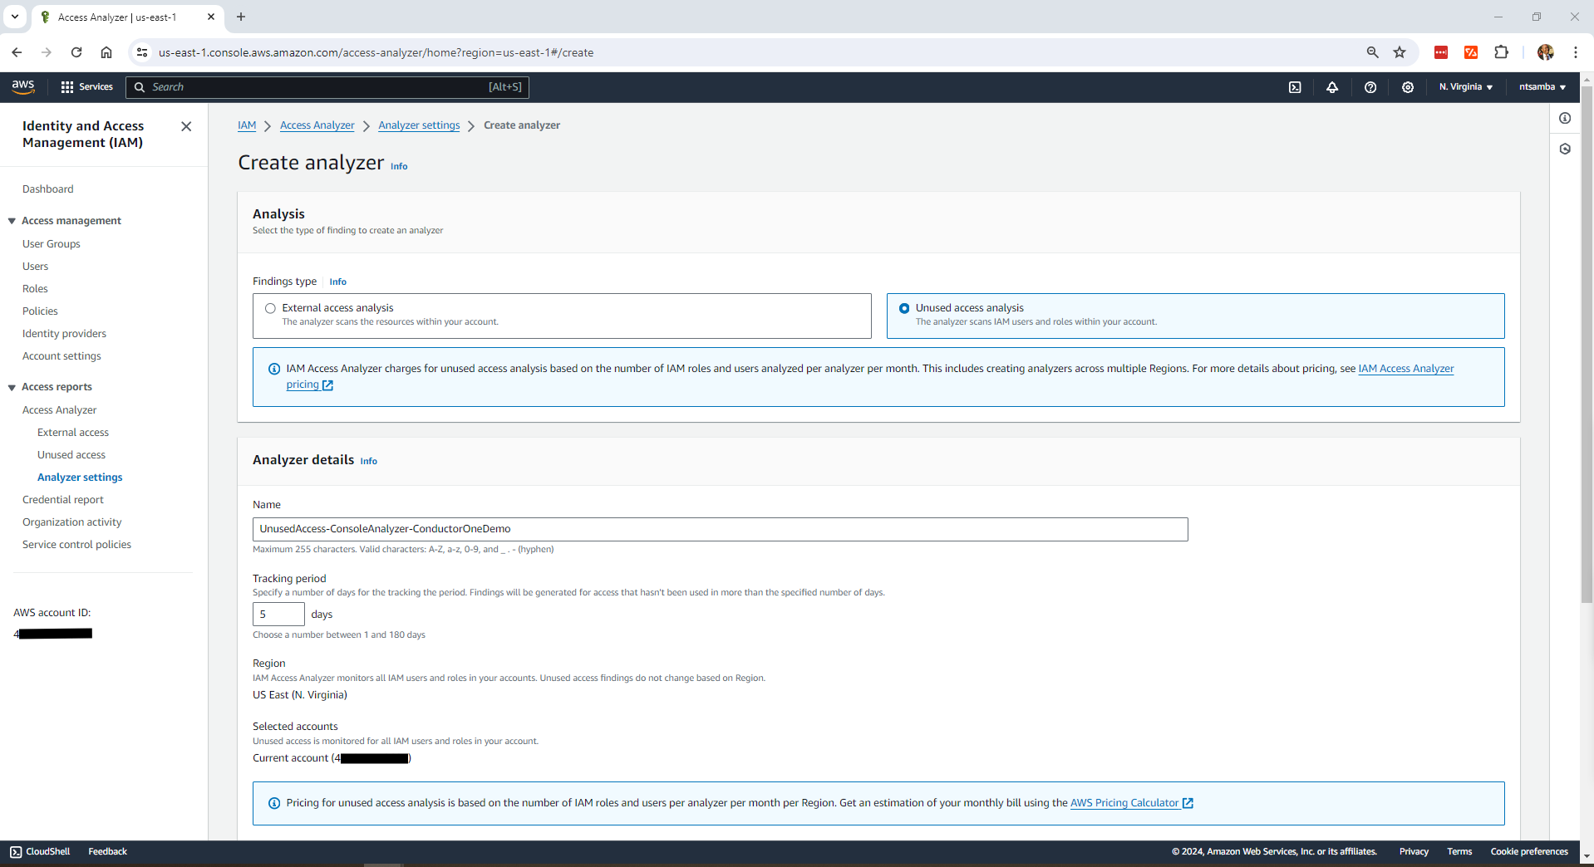Click the AWS logo home icon
The image size is (1594, 867).
tap(23, 86)
